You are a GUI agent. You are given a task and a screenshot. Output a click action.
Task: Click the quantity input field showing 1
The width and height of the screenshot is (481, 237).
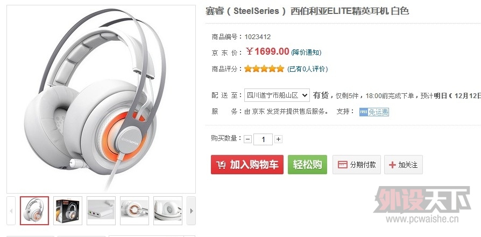coord(263,139)
